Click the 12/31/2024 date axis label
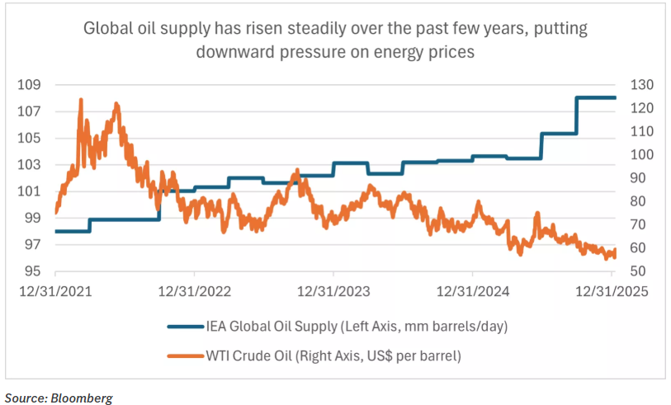 [472, 290]
